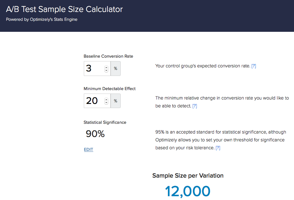Decrease the Minimum Detectable Effect with down arrow
Image resolution: width=294 pixels, height=200 pixels.
coord(106,103)
